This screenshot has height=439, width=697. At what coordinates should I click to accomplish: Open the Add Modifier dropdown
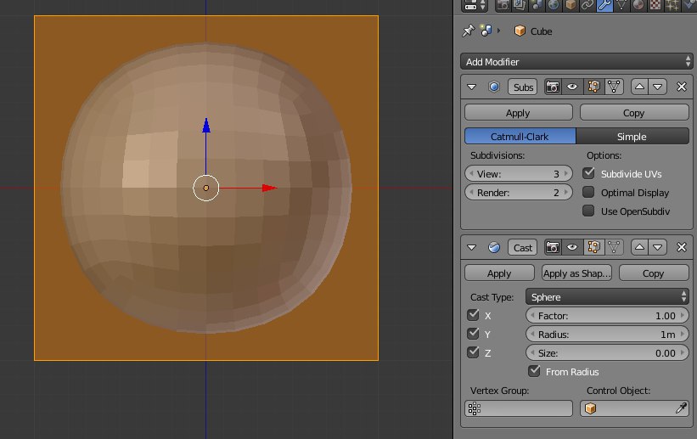[x=577, y=62]
